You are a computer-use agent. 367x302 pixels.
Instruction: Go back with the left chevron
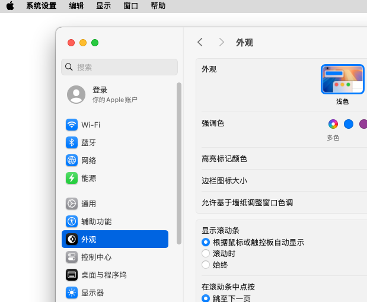200,42
